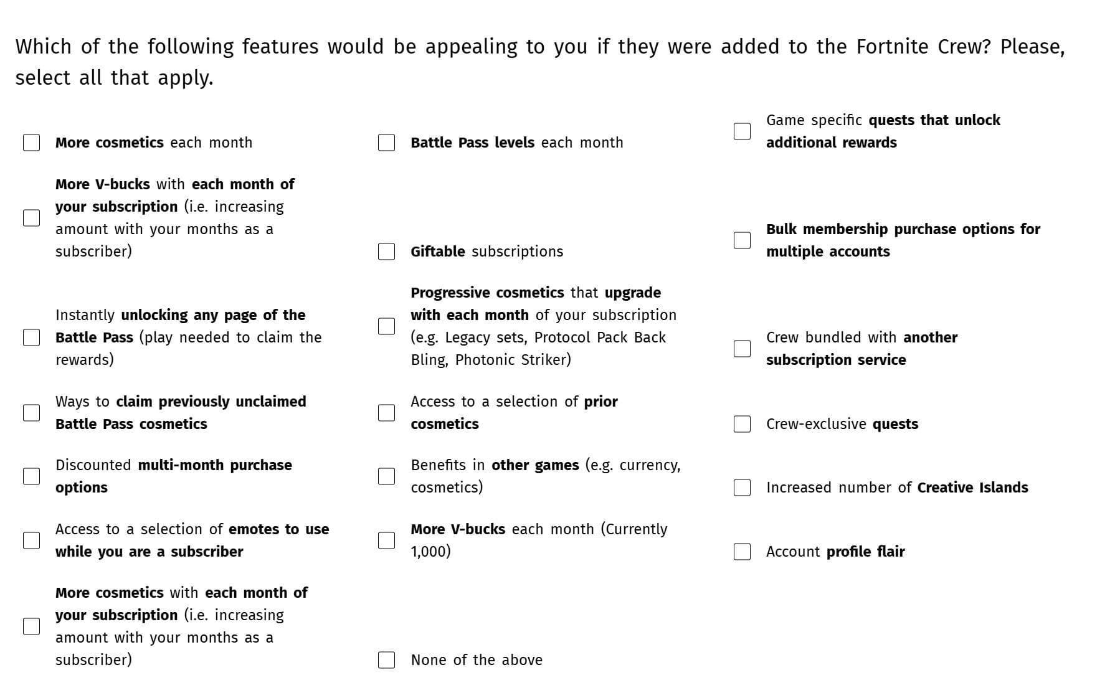Check More cosmetics with each subscription month
Screen dimensions: 1115x698
32,626
